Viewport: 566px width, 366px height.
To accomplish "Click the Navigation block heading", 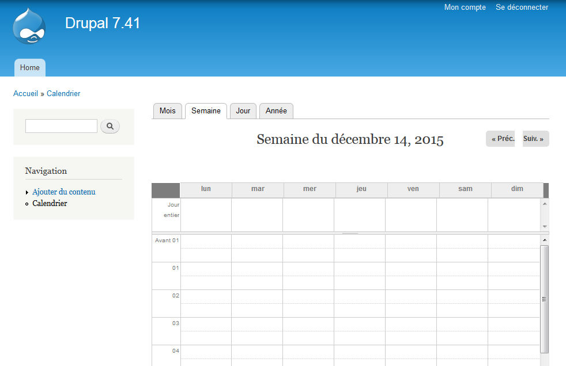I will click(46, 171).
